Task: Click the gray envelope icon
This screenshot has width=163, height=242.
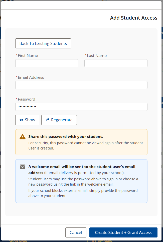Action: point(23,167)
